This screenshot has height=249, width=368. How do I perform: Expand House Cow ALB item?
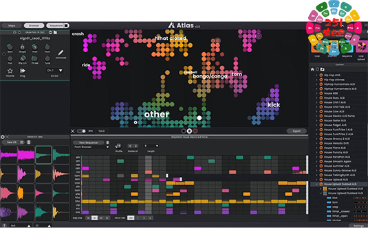point(316,111)
